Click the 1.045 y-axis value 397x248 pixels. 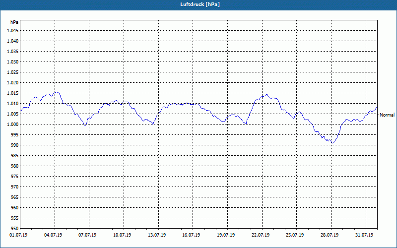[x=13, y=31]
